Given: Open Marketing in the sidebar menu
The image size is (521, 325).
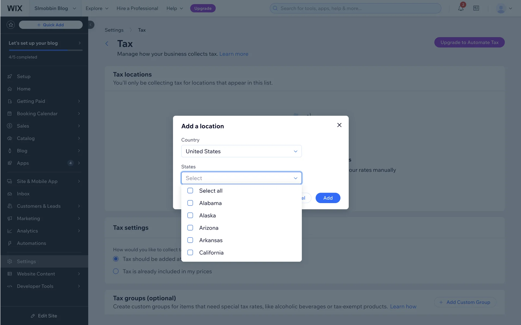Looking at the screenshot, I should pyautogui.click(x=28, y=219).
